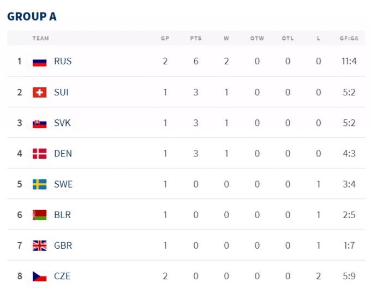Click the Slovakia flag icon
This screenshot has height=289, width=371.
pos(39,124)
